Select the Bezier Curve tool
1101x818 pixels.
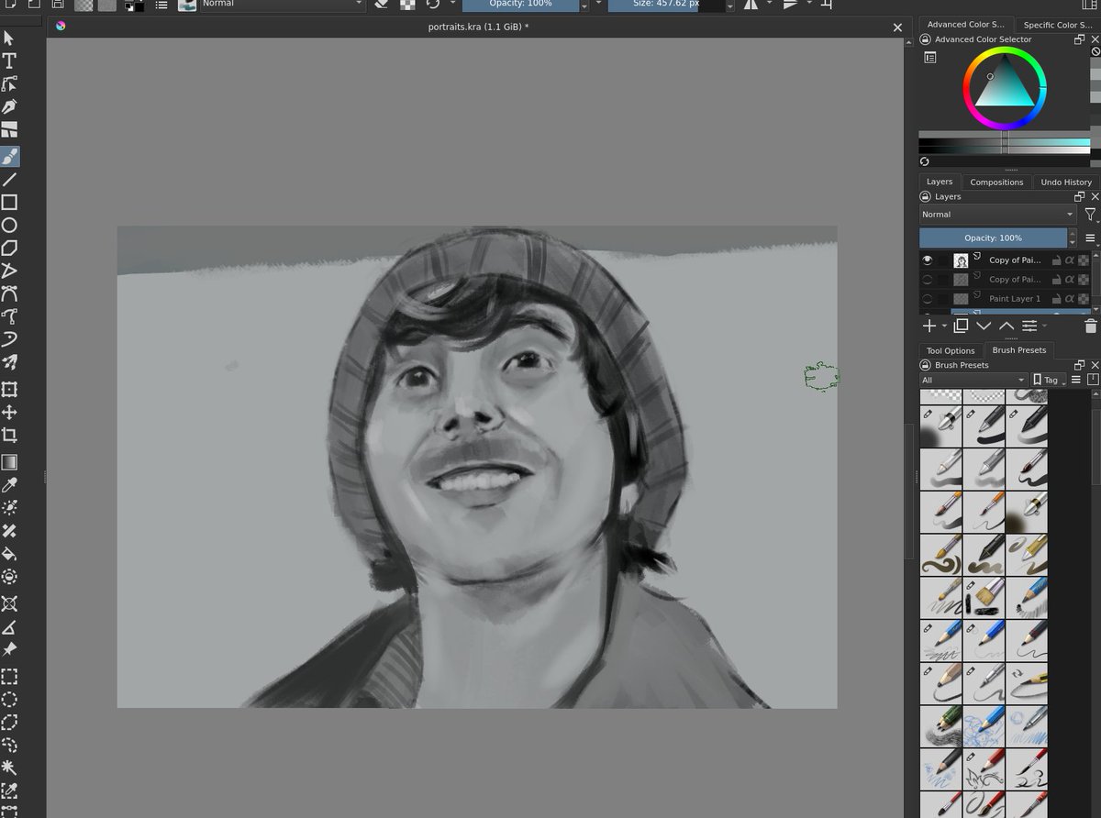pyautogui.click(x=9, y=294)
